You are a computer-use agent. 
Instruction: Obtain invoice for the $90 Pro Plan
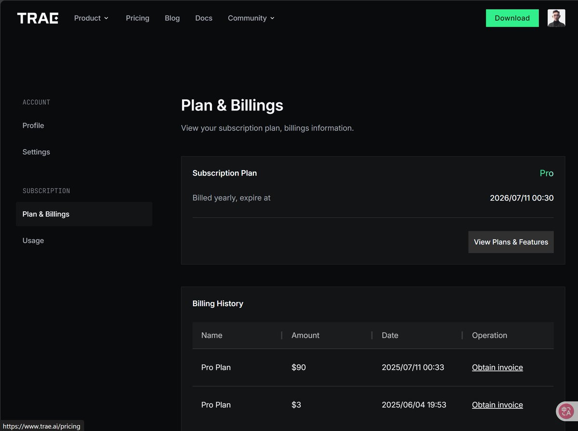[498, 367]
